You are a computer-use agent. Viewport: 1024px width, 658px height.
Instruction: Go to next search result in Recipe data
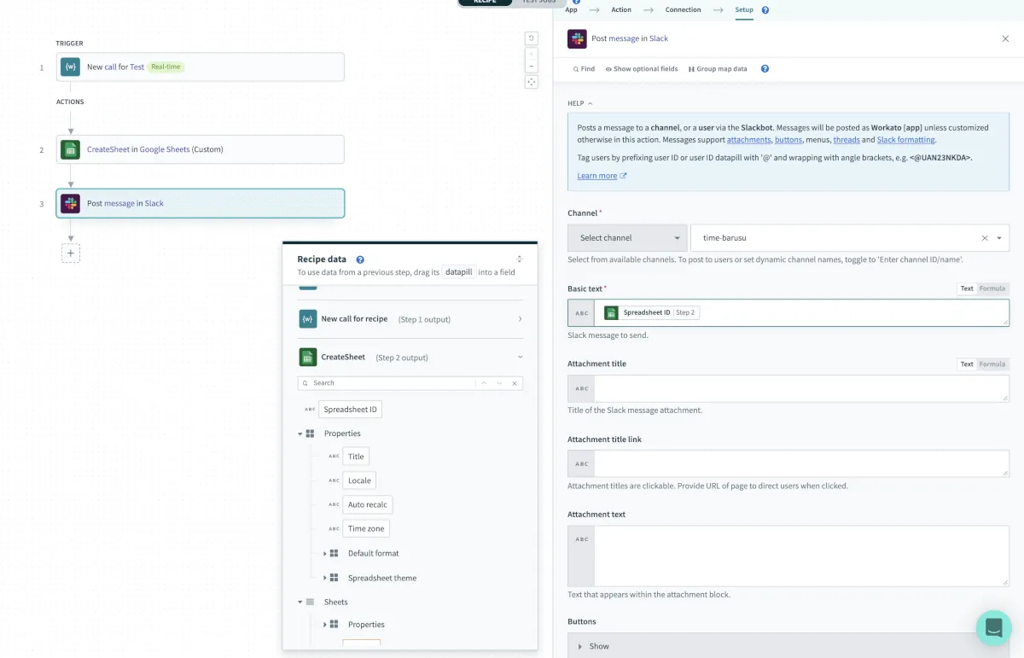pos(499,383)
